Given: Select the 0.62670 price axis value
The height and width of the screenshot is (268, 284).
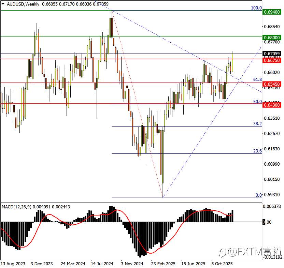Looking at the screenshot, I should [272, 133].
